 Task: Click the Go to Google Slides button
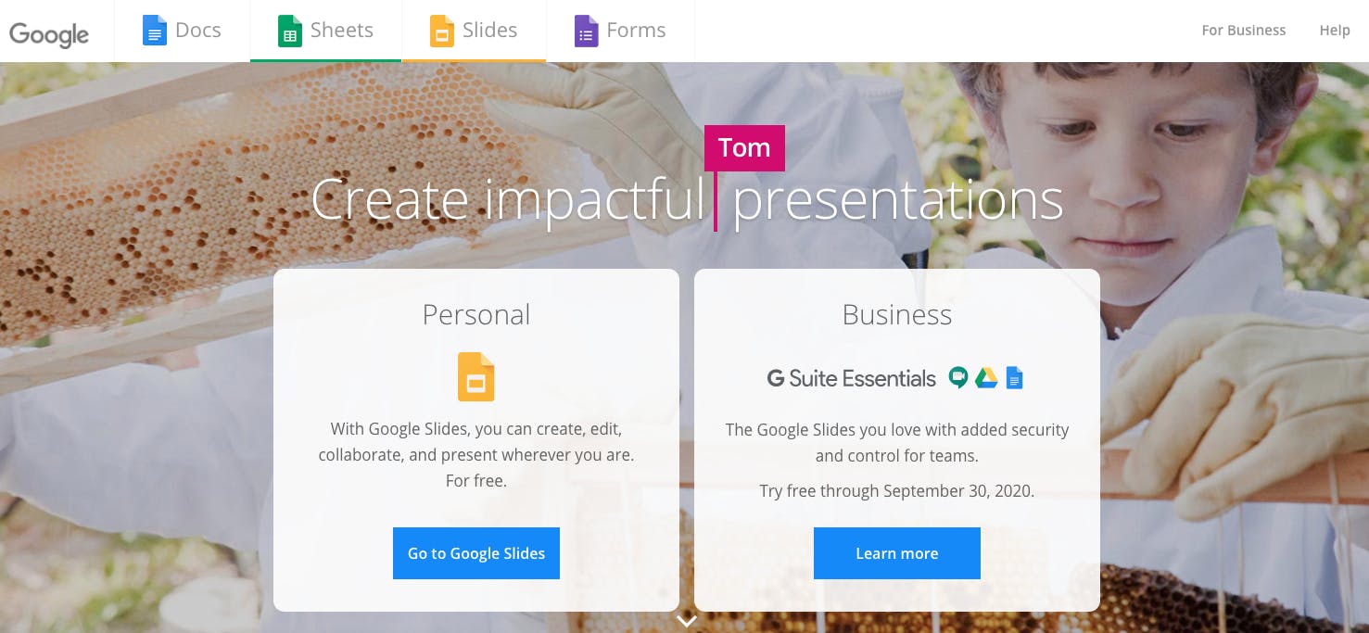point(476,553)
